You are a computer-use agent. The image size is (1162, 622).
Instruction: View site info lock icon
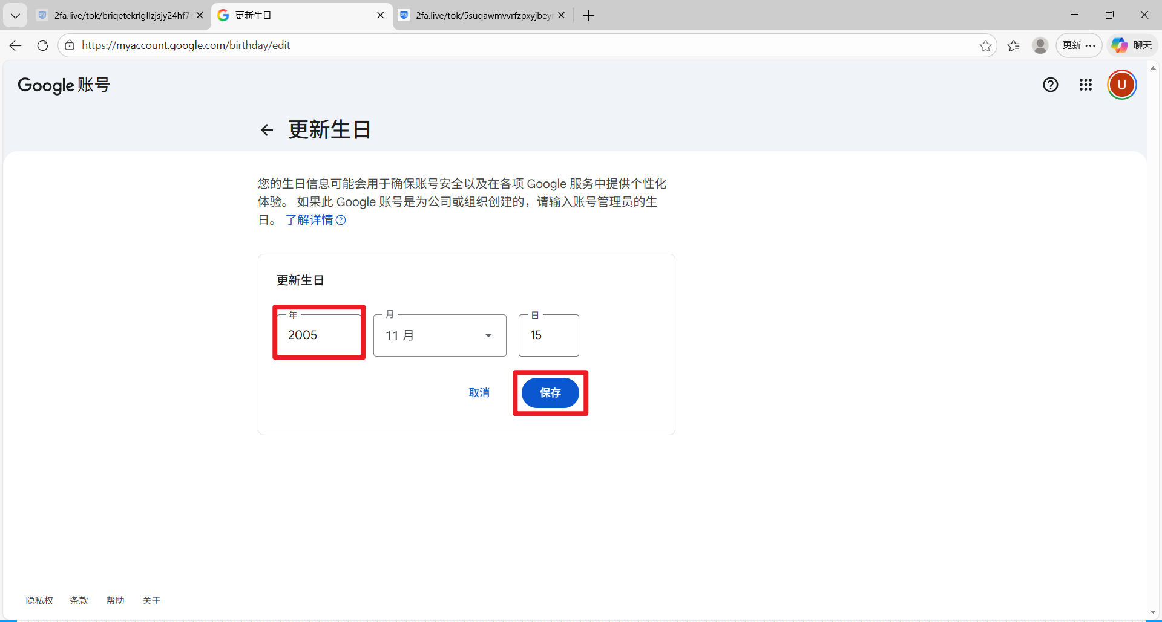[x=70, y=46]
